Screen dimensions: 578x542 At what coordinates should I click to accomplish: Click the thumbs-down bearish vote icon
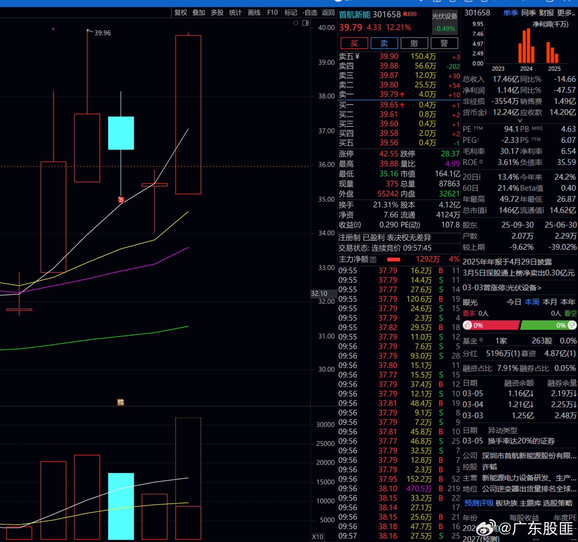572,325
